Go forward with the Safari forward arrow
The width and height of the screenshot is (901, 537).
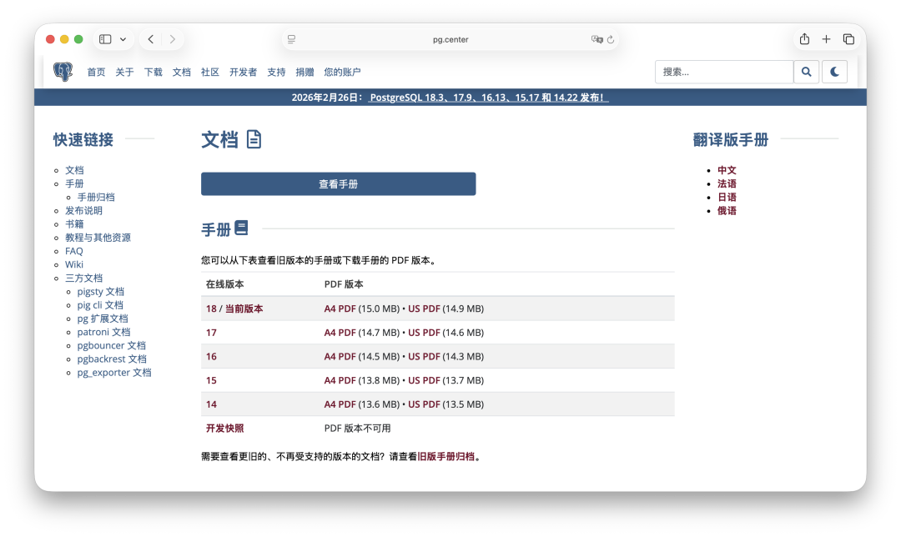tap(173, 39)
